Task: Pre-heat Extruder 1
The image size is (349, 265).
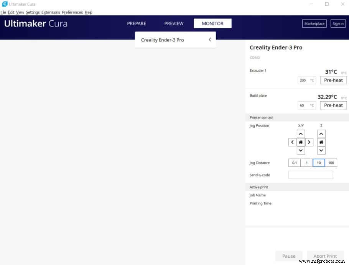Action: coord(333,80)
